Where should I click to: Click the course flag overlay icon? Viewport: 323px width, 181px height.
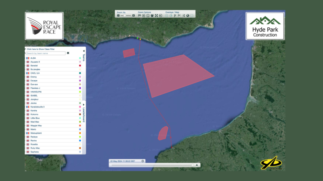coord(179,15)
